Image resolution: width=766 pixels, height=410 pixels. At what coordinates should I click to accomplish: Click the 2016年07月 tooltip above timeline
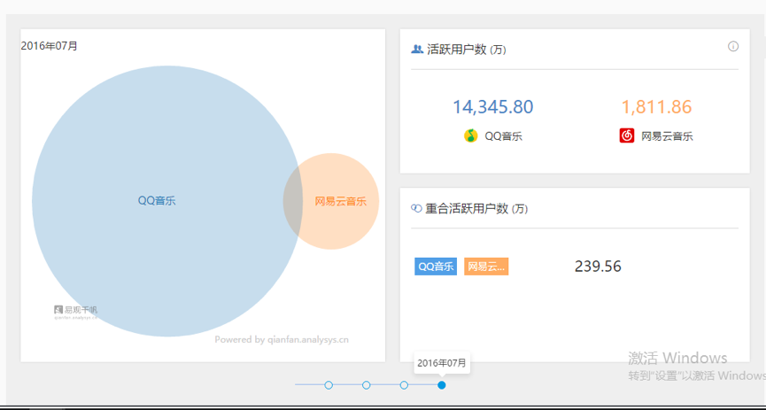click(442, 363)
